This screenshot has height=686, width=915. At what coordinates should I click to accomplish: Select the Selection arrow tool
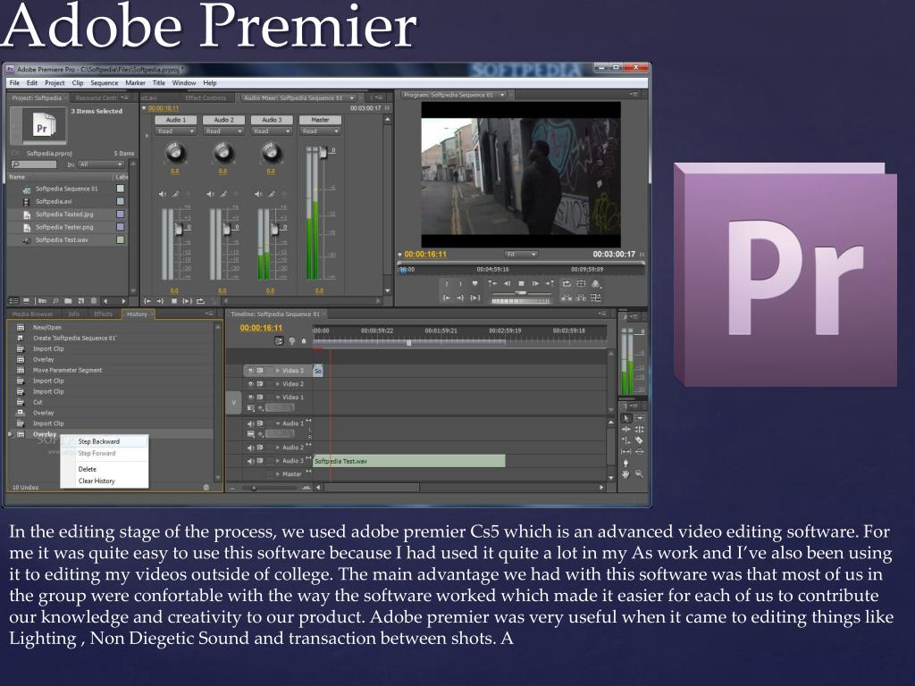coord(626,418)
